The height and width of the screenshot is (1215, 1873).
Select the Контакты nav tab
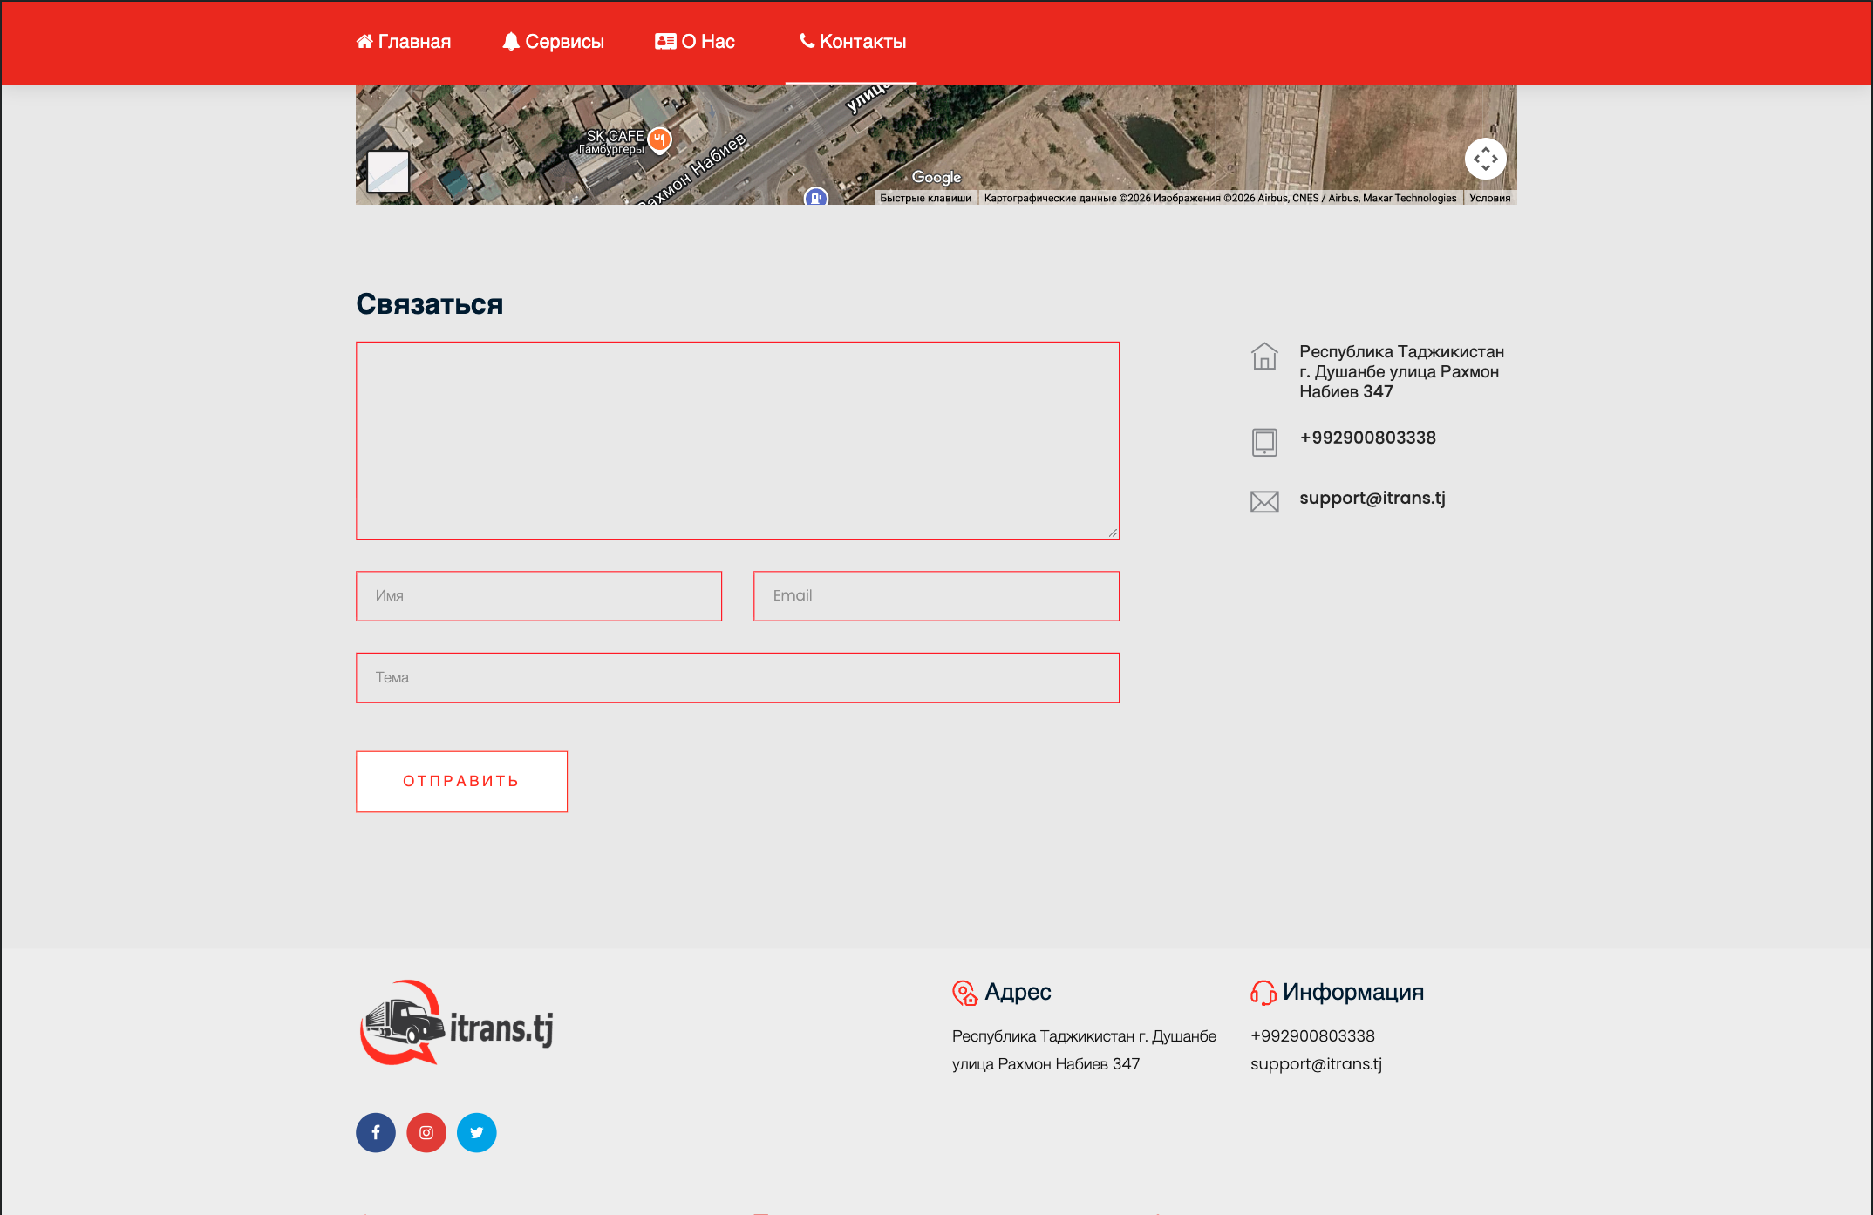(852, 42)
